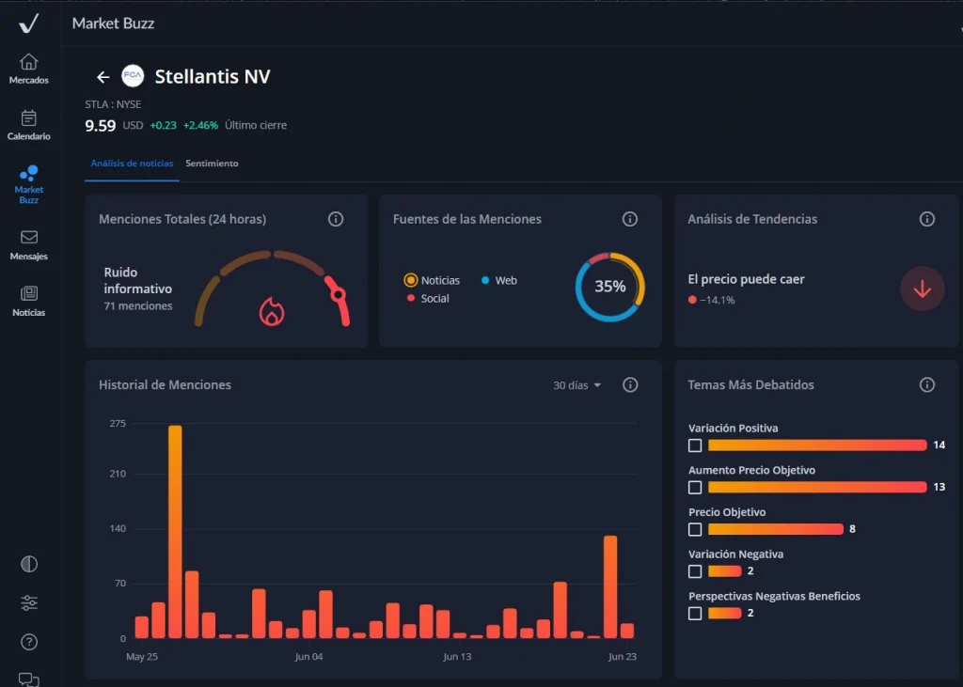Viewport: 963px width, 687px height.
Task: Show info for Historial de Menciones
Action: click(x=630, y=385)
